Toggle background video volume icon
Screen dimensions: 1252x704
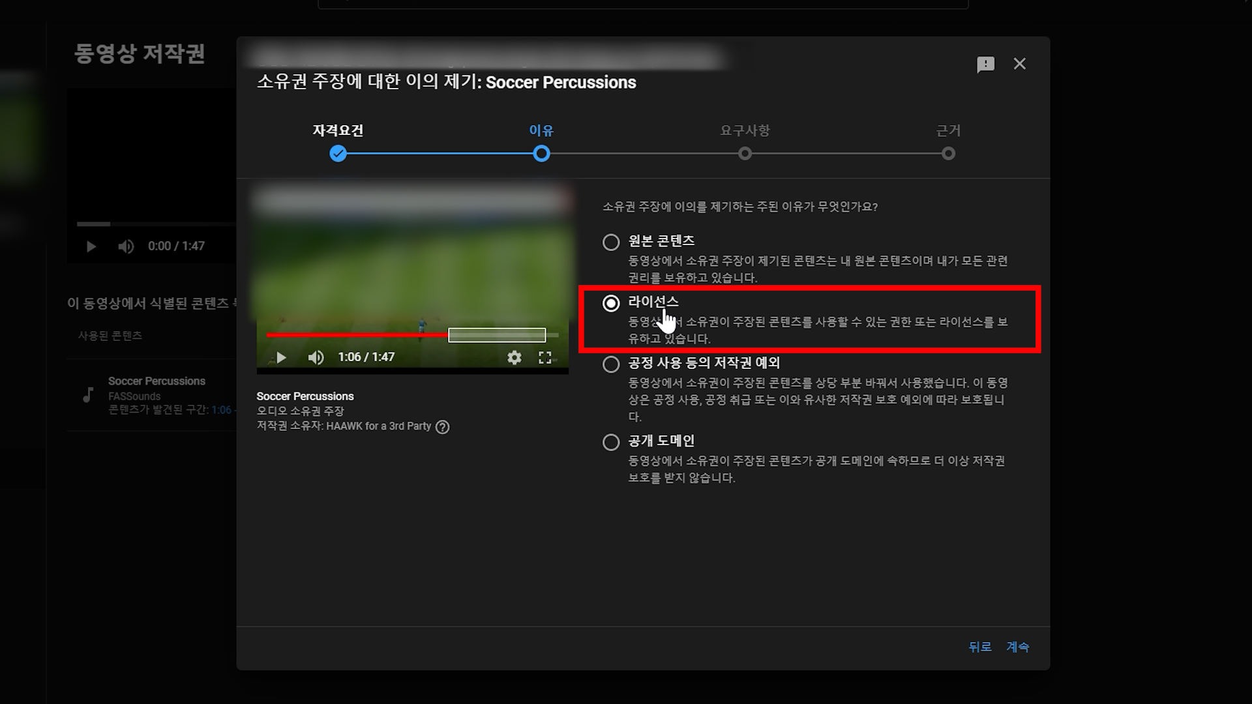click(x=126, y=246)
